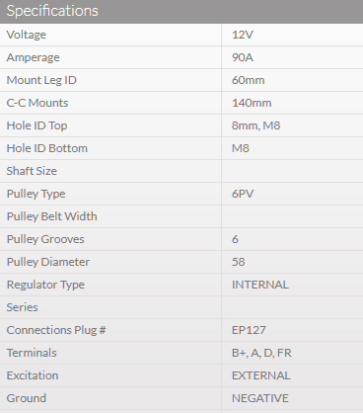Select the Pulley Grooves value 6

[x=235, y=239]
